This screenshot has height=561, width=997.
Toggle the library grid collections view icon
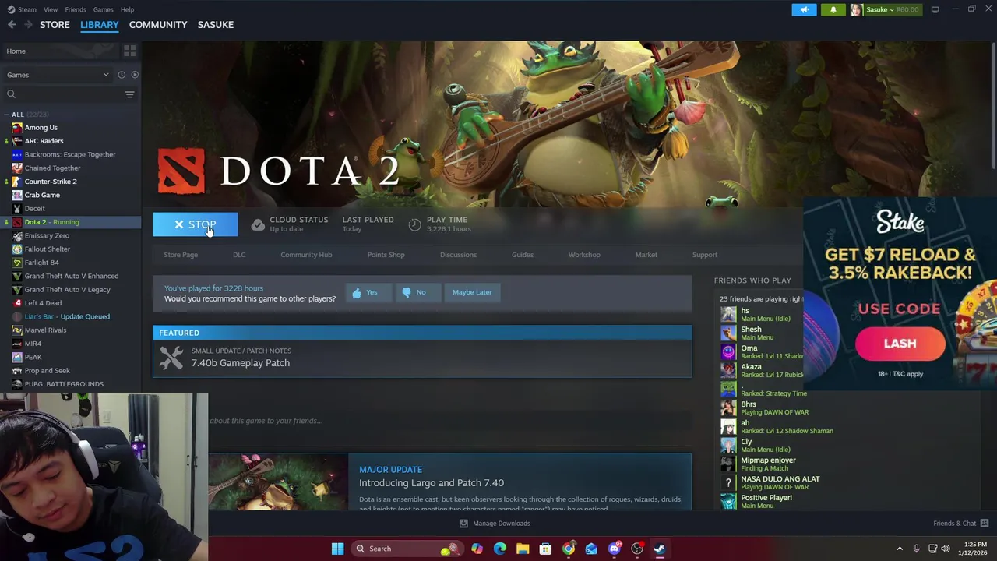point(130,51)
